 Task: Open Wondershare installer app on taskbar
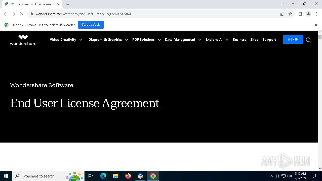click(x=140, y=176)
